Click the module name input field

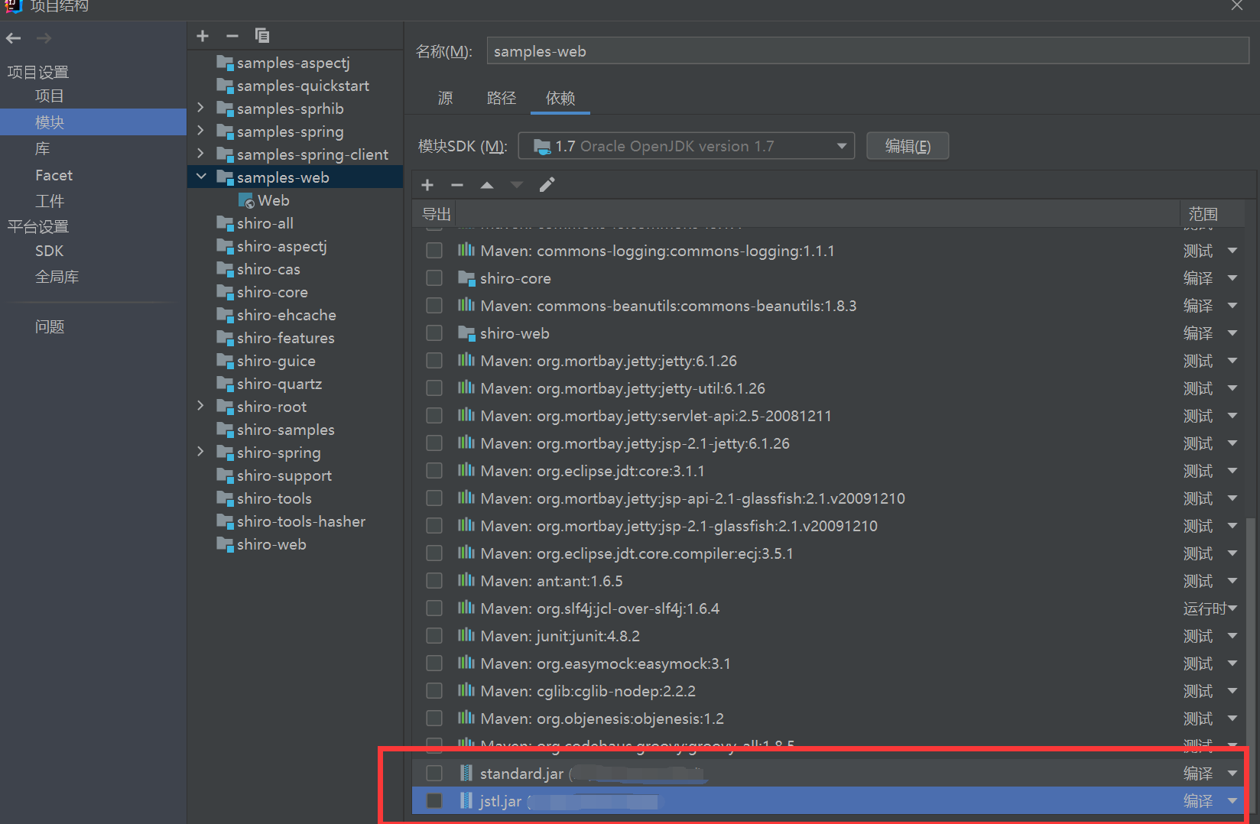(868, 51)
